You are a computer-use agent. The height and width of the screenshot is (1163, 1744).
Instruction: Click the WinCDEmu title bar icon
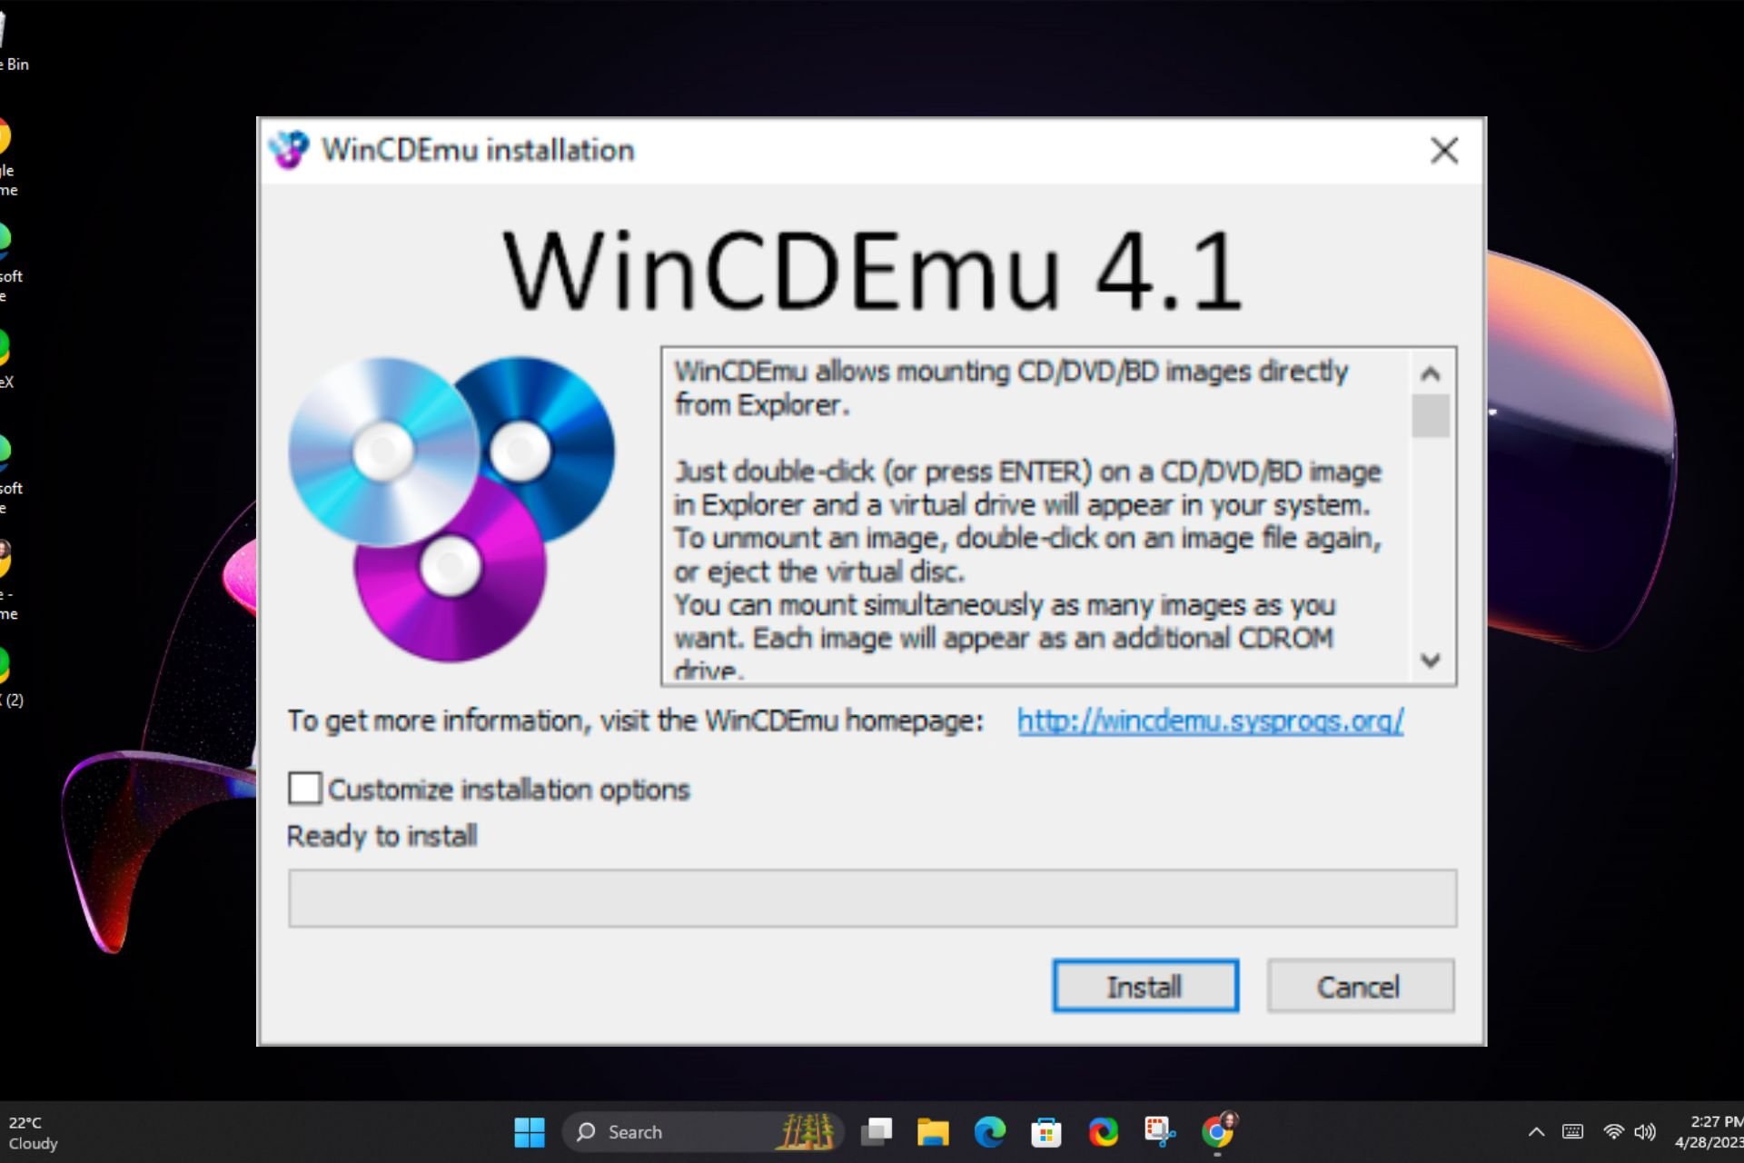tap(290, 150)
